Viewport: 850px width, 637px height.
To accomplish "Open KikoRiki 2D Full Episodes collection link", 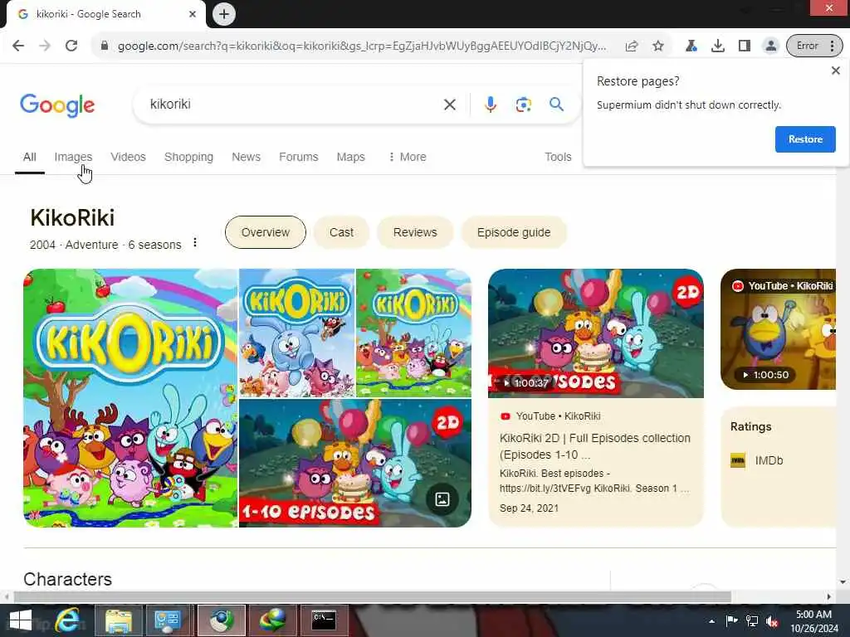I will pos(594,446).
